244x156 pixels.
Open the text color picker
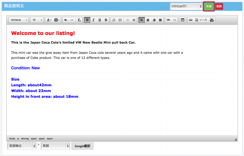pos(49,20)
